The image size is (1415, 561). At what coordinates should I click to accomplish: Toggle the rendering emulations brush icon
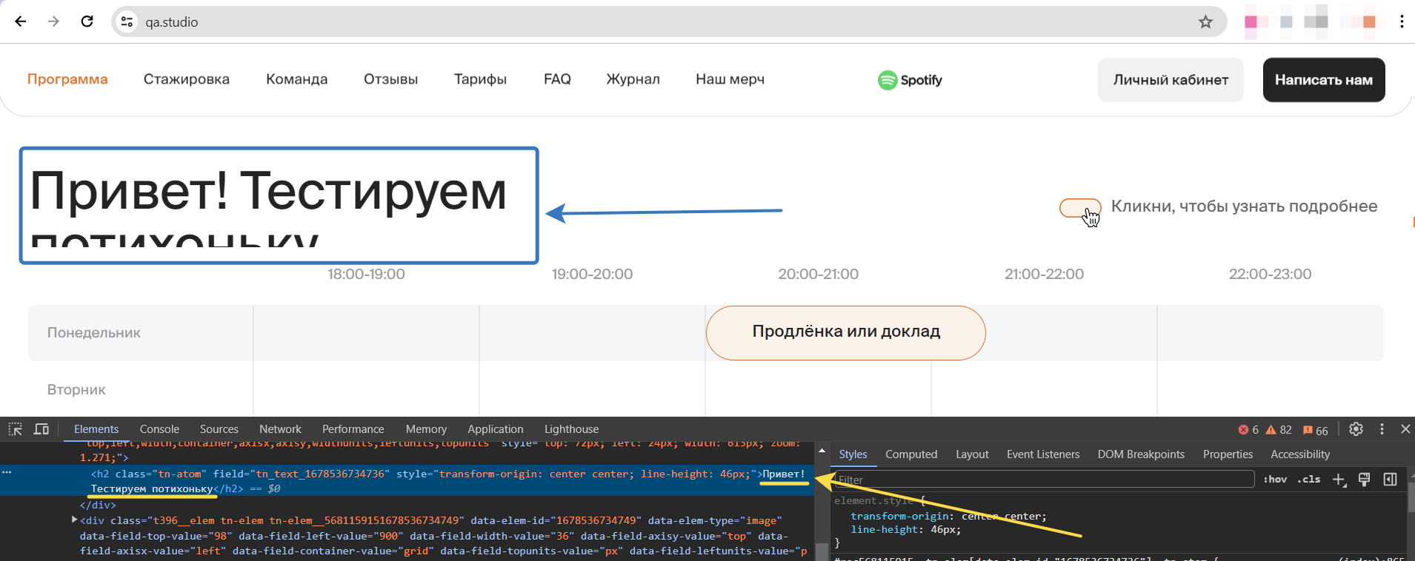tap(1365, 480)
